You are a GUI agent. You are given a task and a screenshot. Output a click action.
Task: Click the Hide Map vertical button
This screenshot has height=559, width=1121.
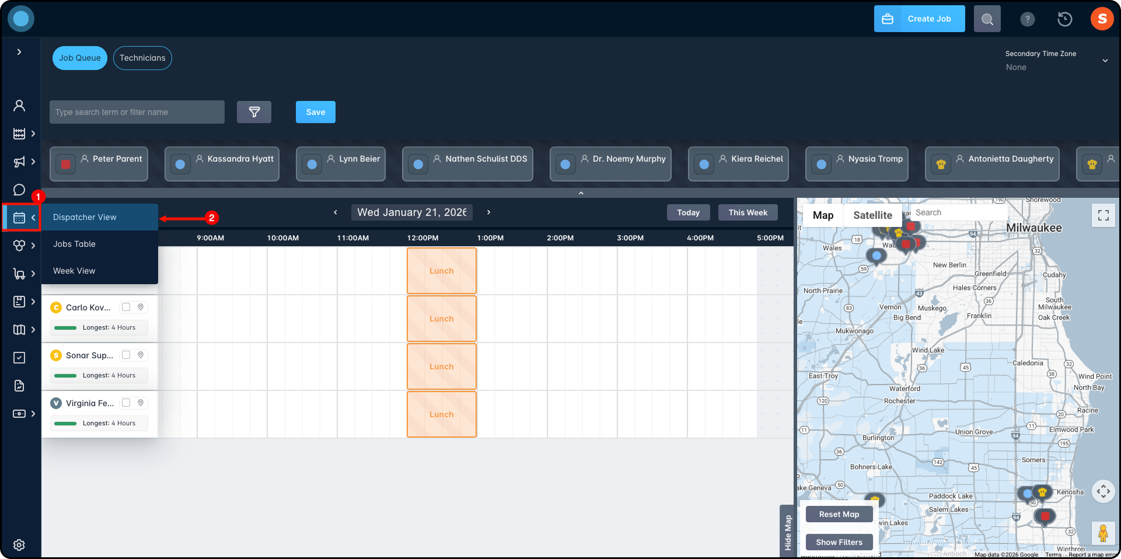coord(787,532)
